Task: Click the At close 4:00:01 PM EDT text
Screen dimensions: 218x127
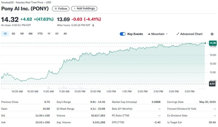Action: 16,25
